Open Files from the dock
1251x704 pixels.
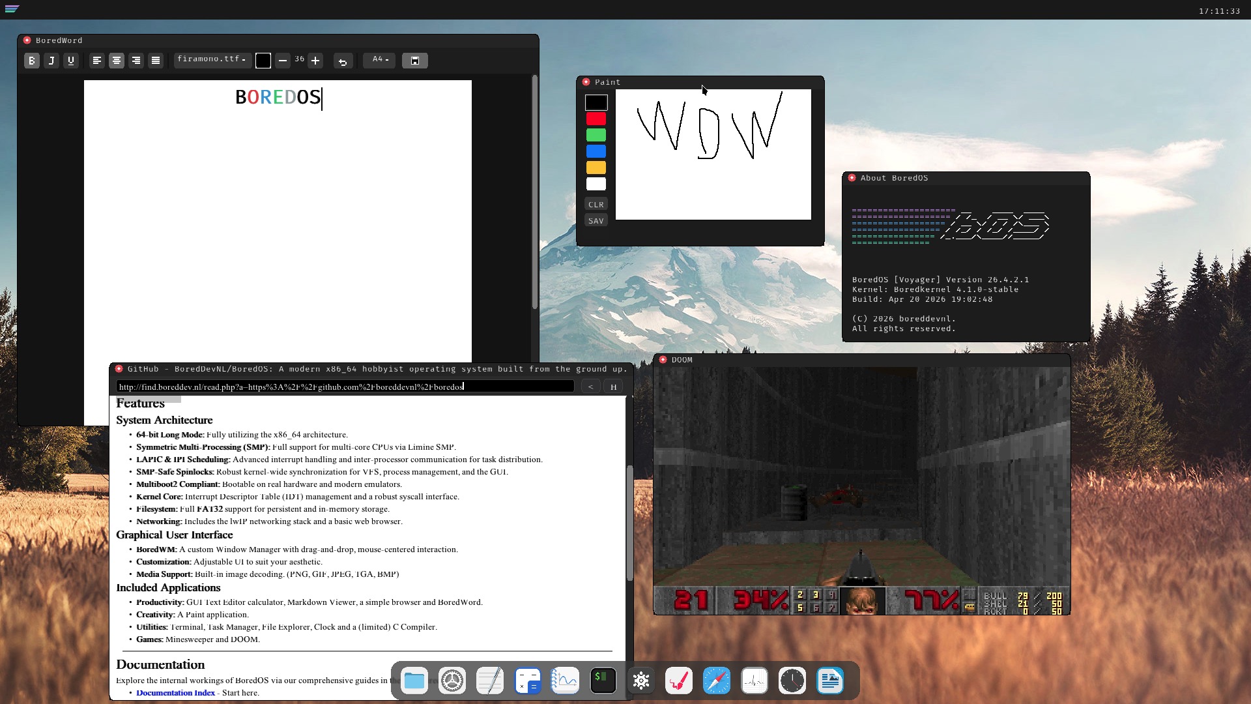pyautogui.click(x=414, y=681)
